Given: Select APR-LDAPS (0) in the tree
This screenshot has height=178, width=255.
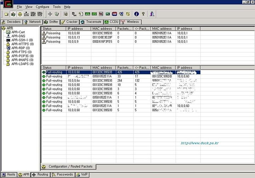Looking at the screenshot, I should [x=22, y=64].
